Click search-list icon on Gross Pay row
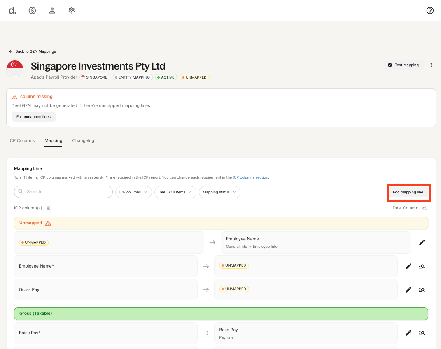441x349 pixels. 422,290
